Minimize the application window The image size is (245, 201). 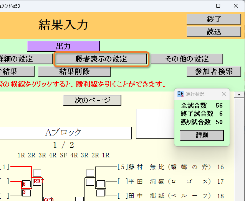pyautogui.click(x=201, y=6)
